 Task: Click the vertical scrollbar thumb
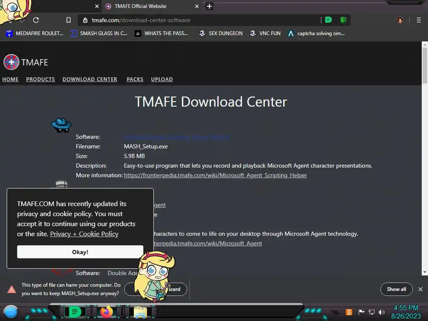(x=425, y=66)
